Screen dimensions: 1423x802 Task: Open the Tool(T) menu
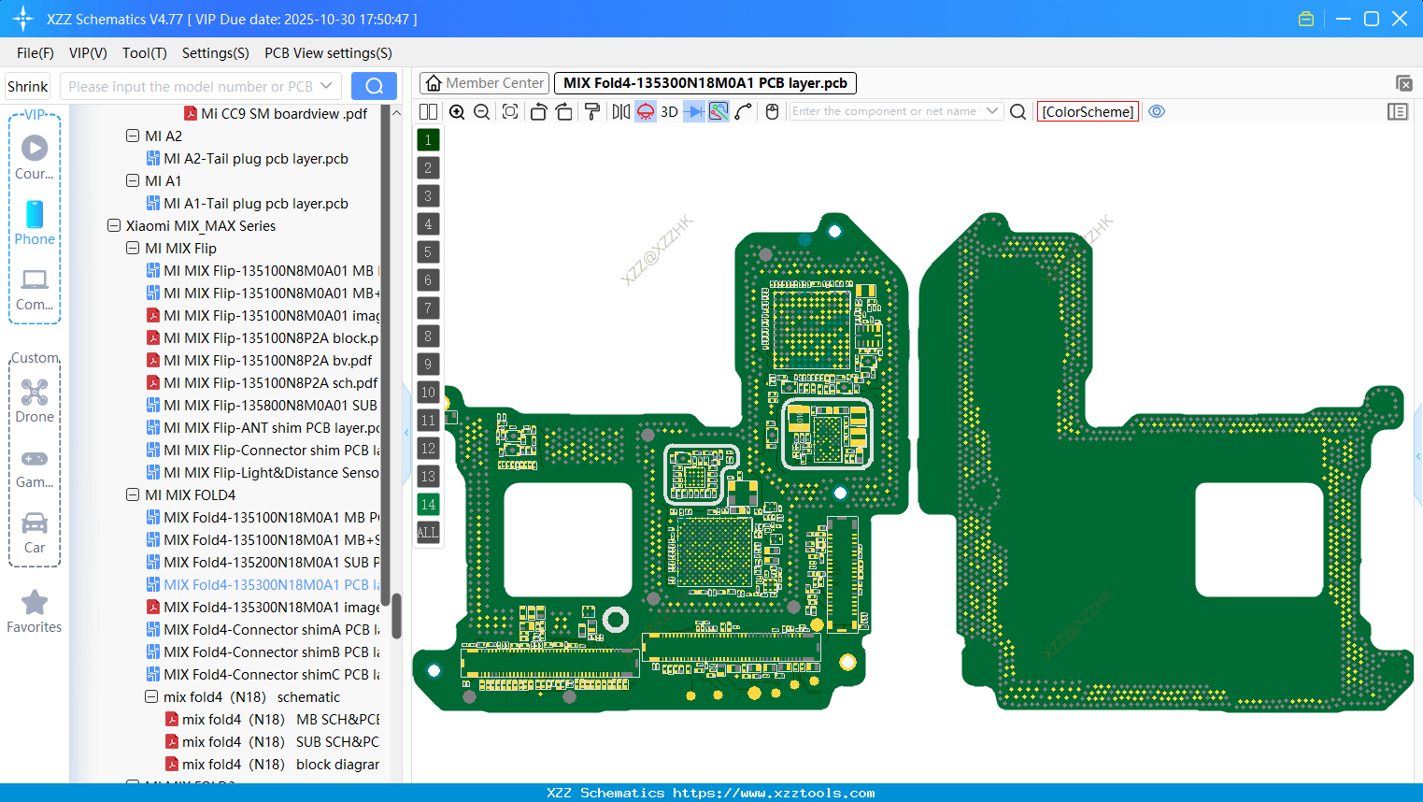point(144,53)
